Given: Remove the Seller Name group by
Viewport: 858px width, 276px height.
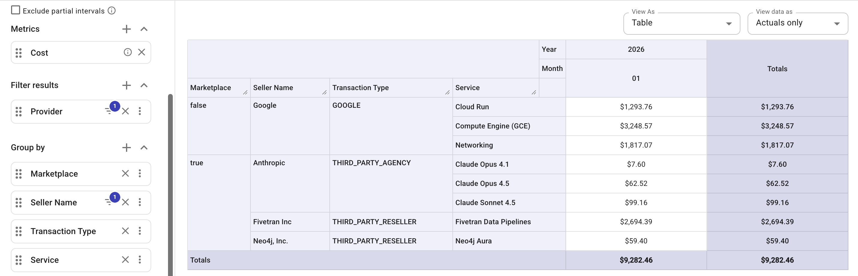Looking at the screenshot, I should [x=125, y=202].
